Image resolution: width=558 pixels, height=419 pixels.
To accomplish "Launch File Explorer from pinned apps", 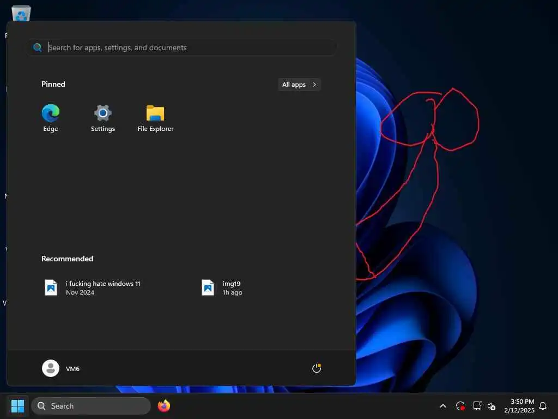I will 155,118.
